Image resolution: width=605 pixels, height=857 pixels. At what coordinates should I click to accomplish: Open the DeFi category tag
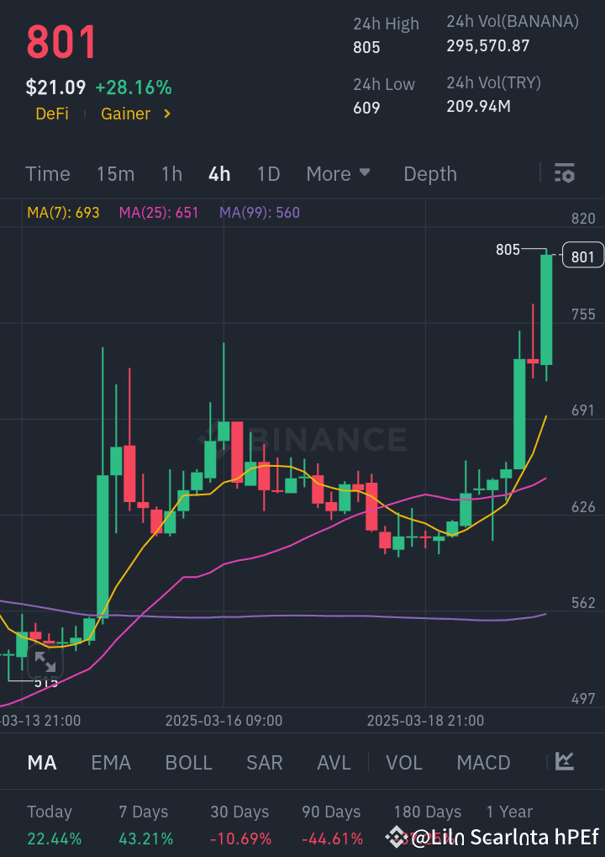(x=52, y=114)
